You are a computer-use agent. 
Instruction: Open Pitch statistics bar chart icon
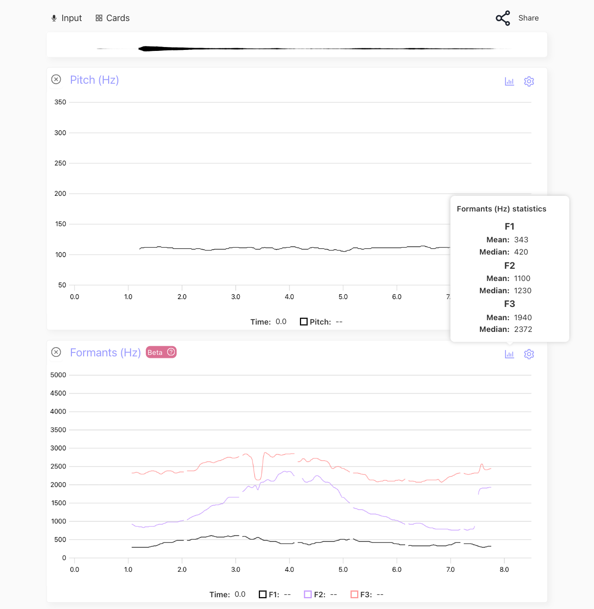coord(509,81)
